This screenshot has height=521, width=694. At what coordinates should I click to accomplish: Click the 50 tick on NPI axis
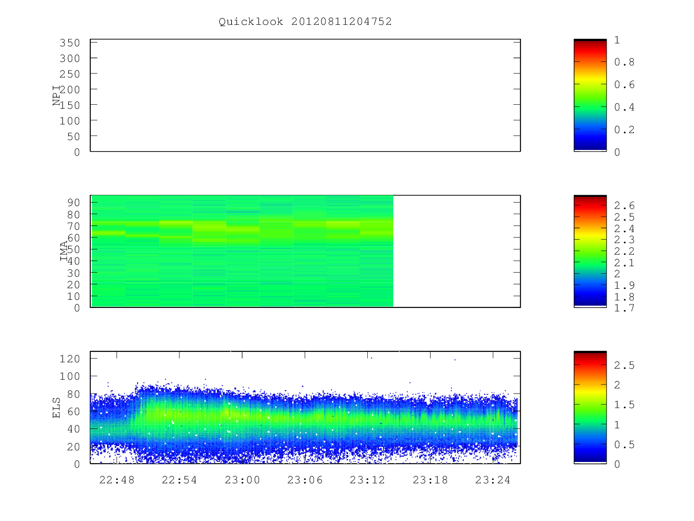pyautogui.click(x=74, y=137)
